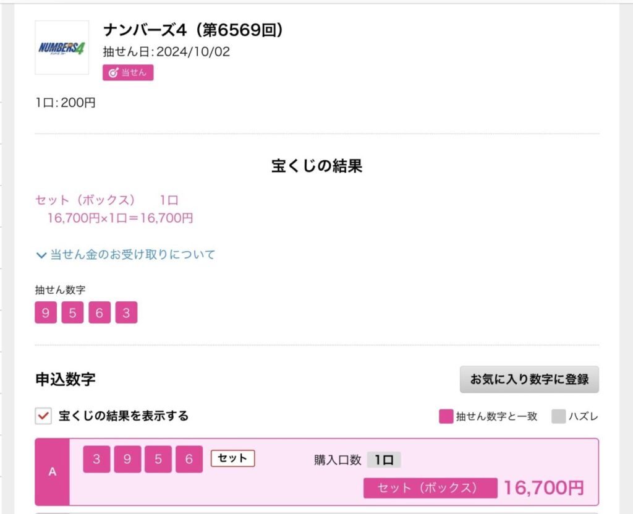This screenshot has height=514, width=633.
Task: Click the gray ハズレ legend swatch
Action: 559,416
